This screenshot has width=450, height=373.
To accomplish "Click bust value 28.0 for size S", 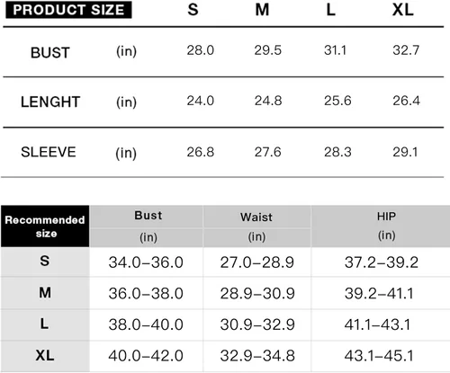I will [x=201, y=50].
